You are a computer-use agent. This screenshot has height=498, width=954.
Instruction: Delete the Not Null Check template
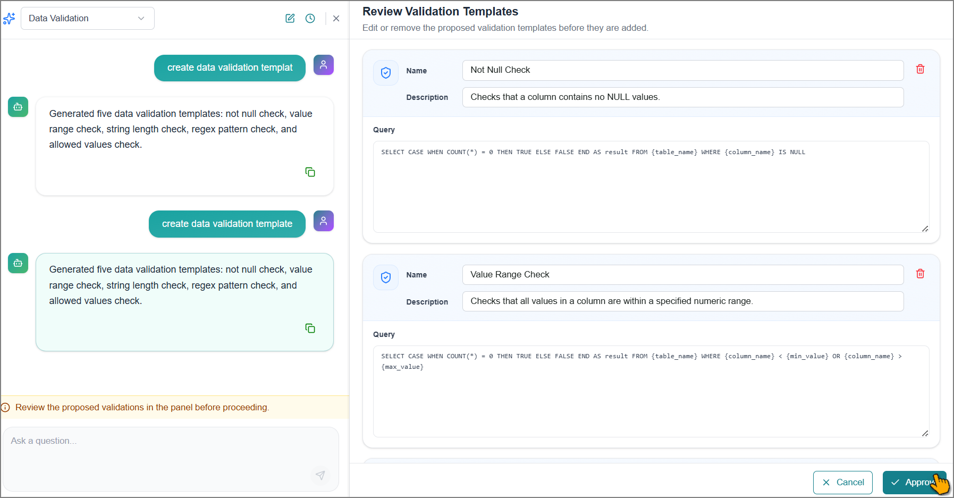921,69
